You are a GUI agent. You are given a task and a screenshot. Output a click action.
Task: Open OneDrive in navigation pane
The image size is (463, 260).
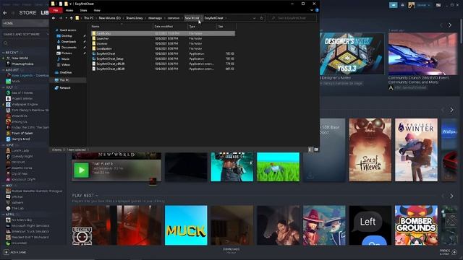point(66,72)
